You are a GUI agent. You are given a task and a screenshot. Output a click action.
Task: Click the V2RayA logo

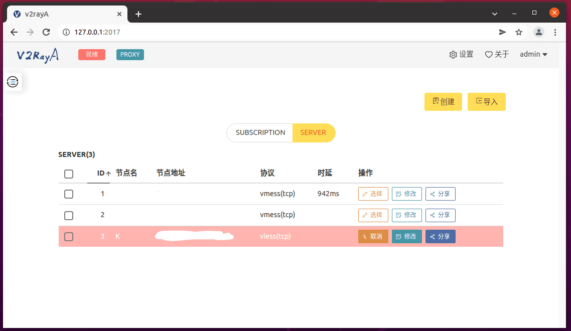[38, 55]
